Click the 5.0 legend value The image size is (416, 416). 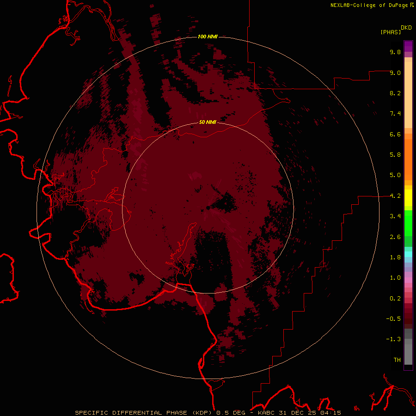(x=395, y=175)
